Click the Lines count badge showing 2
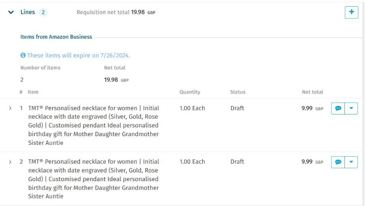 click(43, 12)
